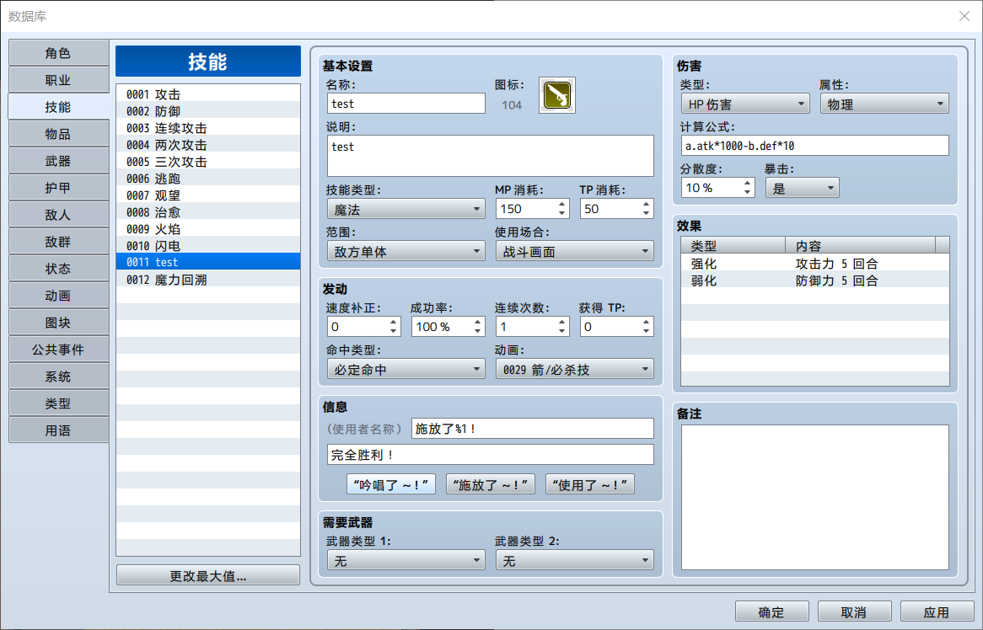Viewport: 983px width, 630px height.
Task: Click the "施放了～!" preset button
Action: [491, 484]
